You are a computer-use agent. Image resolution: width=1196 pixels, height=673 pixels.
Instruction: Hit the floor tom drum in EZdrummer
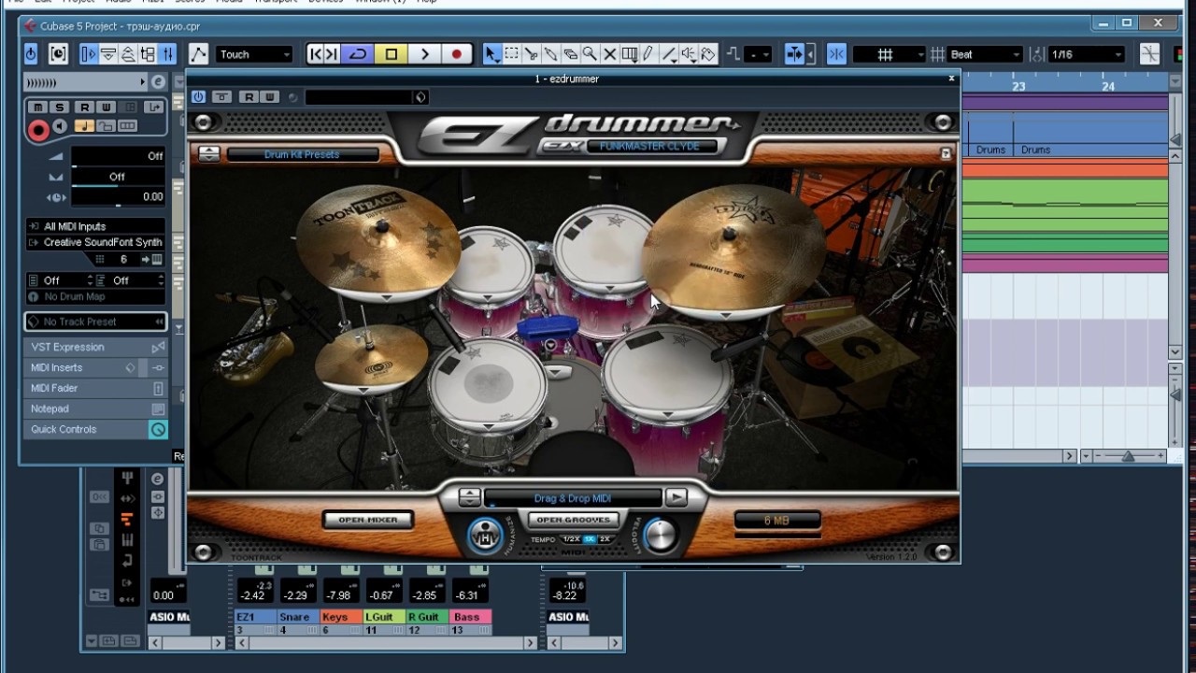point(667,376)
